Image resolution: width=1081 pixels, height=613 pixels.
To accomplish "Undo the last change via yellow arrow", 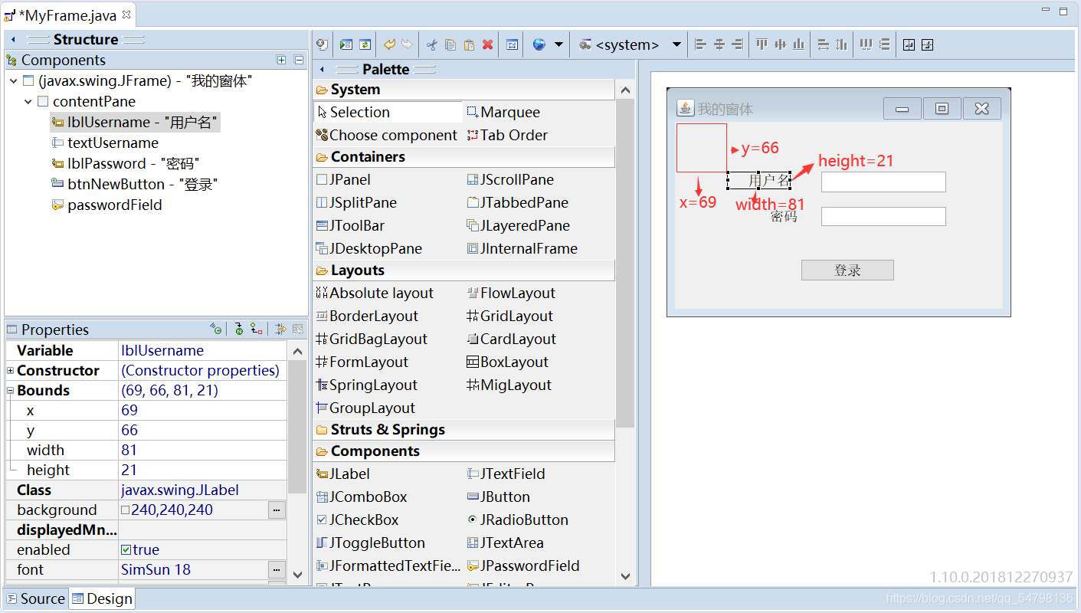I will (389, 45).
